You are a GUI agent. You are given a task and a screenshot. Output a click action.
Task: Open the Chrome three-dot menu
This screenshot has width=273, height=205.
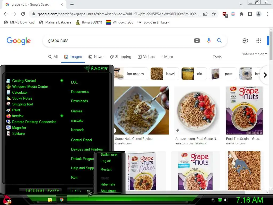[x=267, y=14]
